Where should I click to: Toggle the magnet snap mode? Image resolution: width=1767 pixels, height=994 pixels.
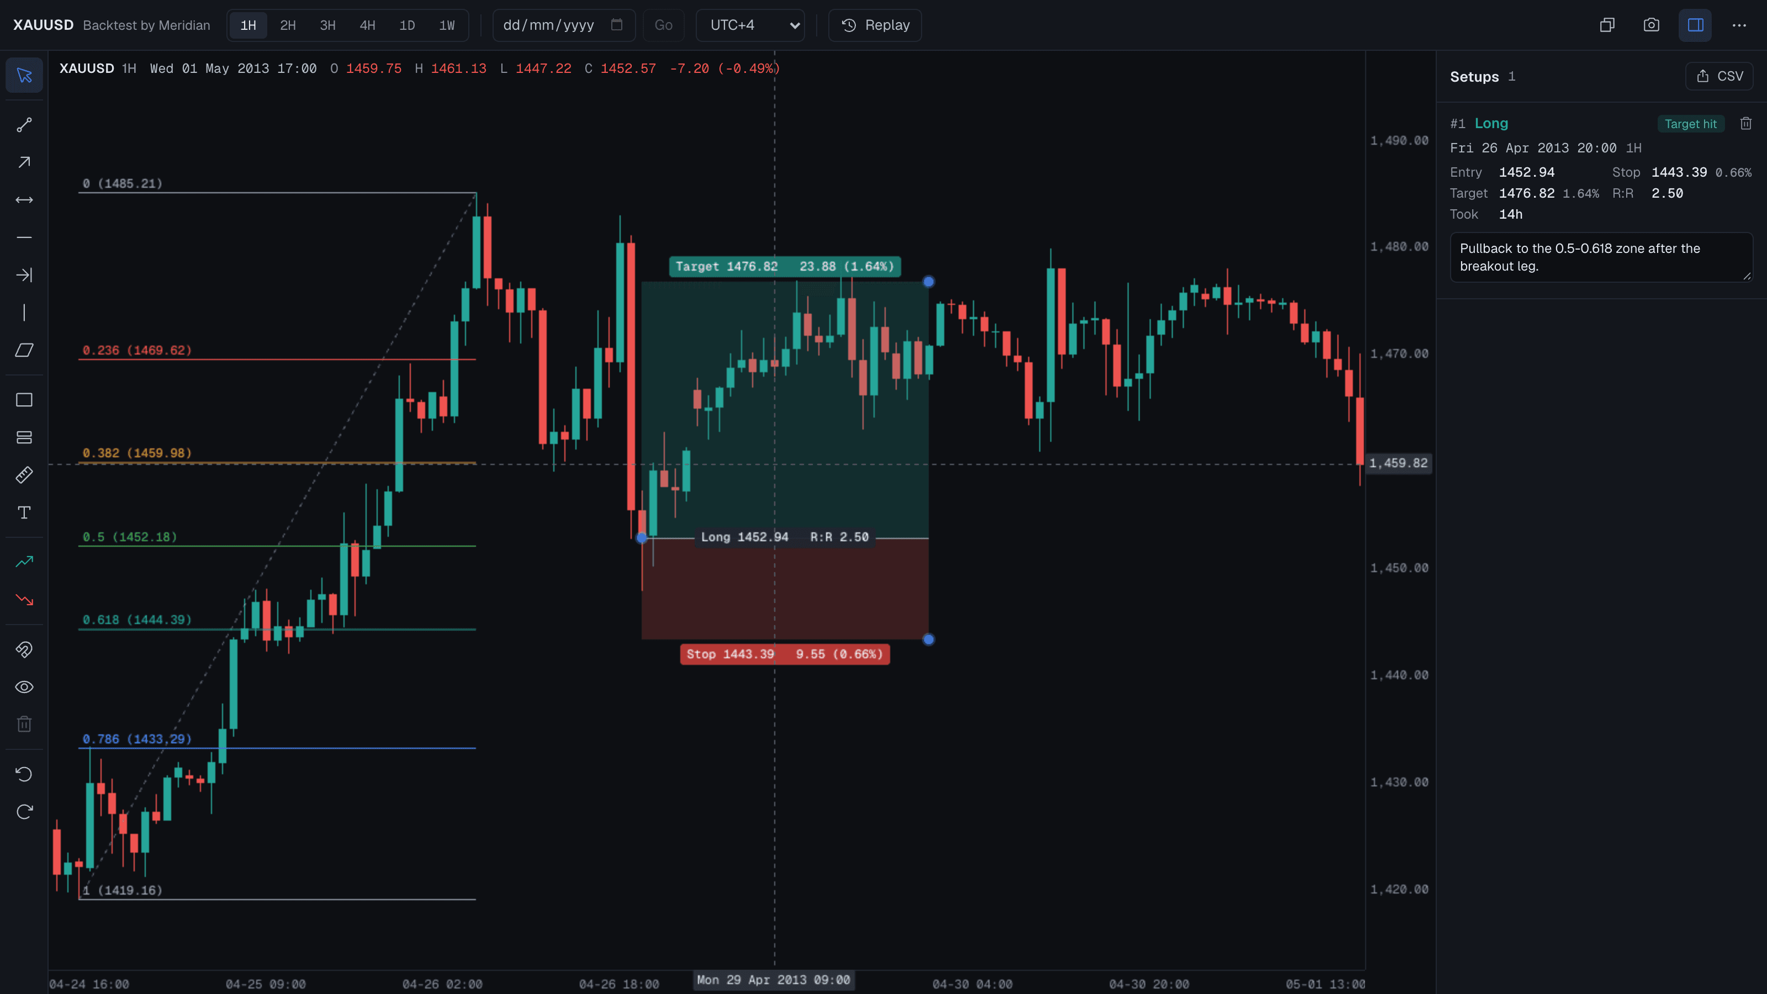[x=24, y=649]
